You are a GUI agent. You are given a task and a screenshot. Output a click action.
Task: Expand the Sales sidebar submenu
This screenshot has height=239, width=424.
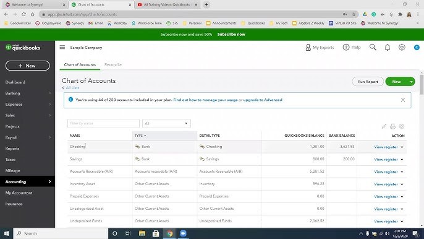coord(49,115)
